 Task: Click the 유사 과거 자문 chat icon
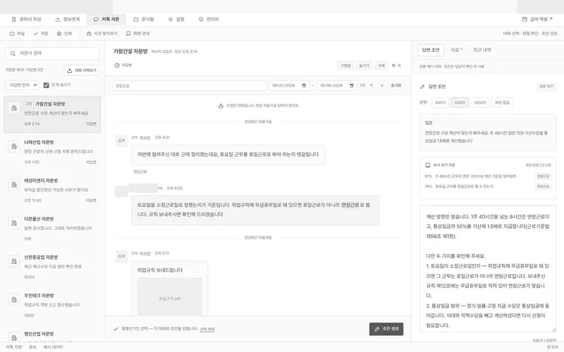[428, 165]
